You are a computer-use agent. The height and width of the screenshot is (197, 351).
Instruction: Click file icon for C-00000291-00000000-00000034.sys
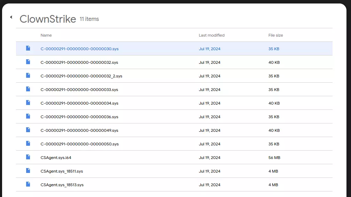[28, 103]
